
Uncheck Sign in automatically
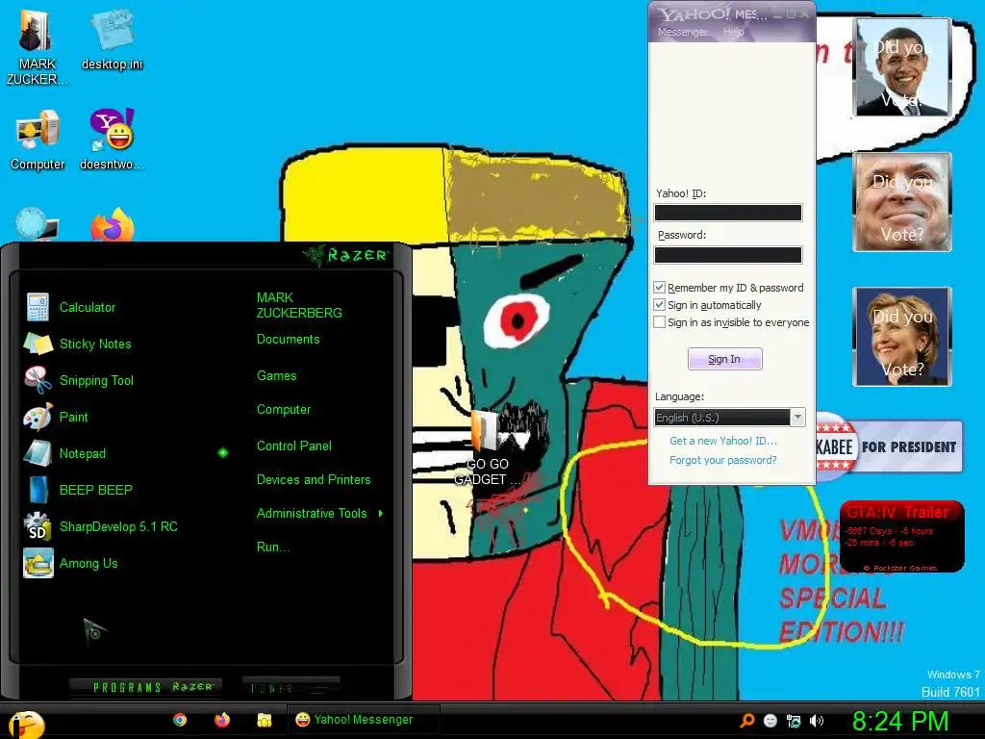click(x=659, y=305)
